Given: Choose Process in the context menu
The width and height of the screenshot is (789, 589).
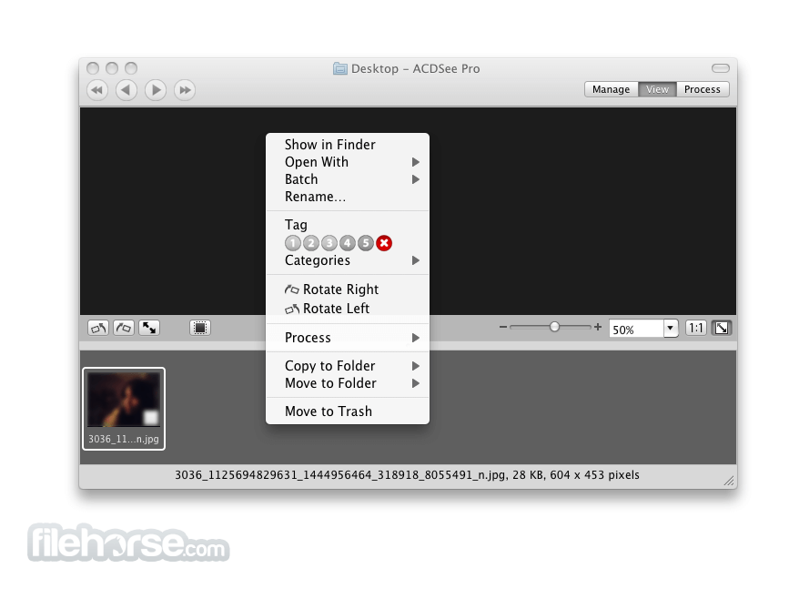Looking at the screenshot, I should (348, 338).
